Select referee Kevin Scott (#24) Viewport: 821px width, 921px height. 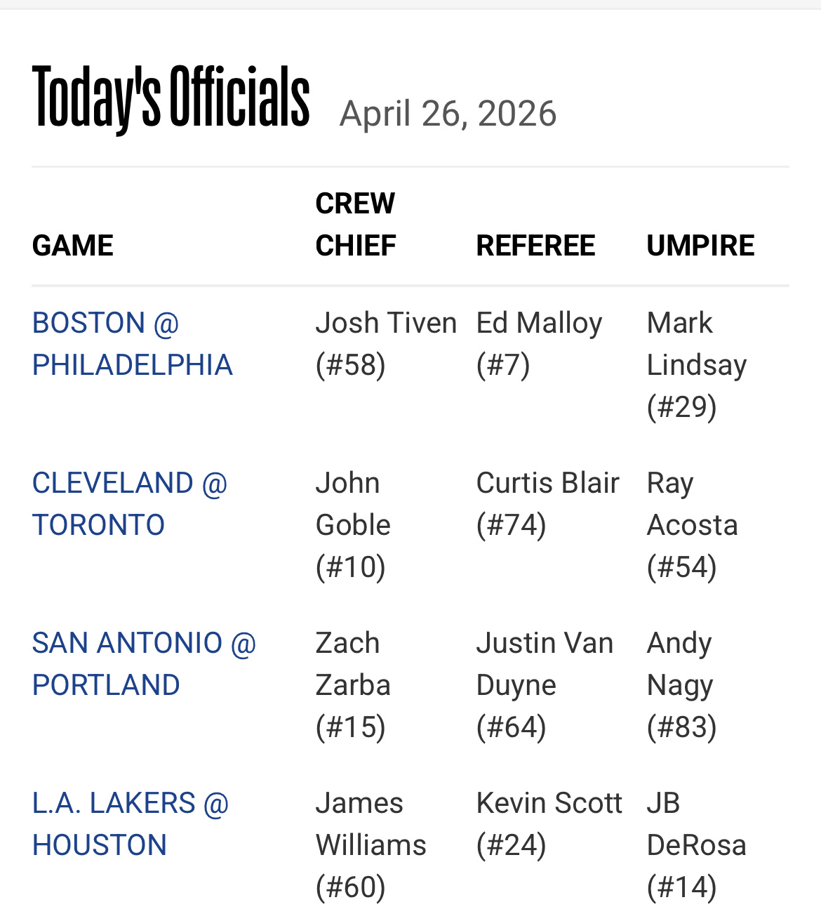(549, 824)
